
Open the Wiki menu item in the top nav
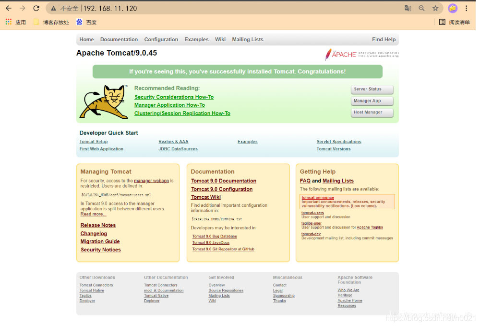click(220, 39)
